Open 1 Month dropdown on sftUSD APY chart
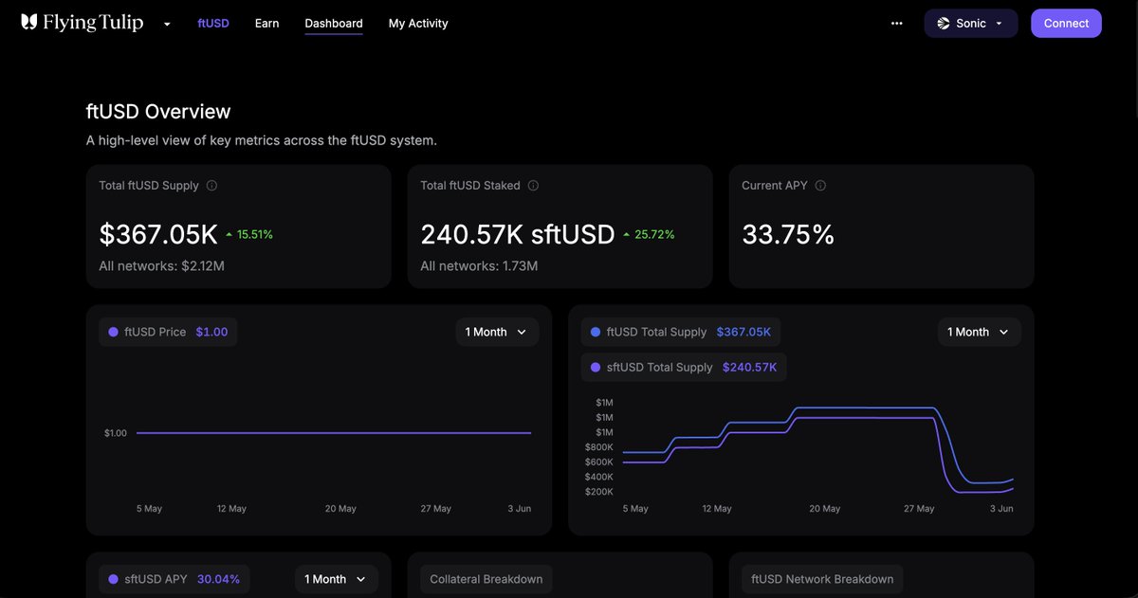Screen dimensions: 1138x598 coord(337,579)
